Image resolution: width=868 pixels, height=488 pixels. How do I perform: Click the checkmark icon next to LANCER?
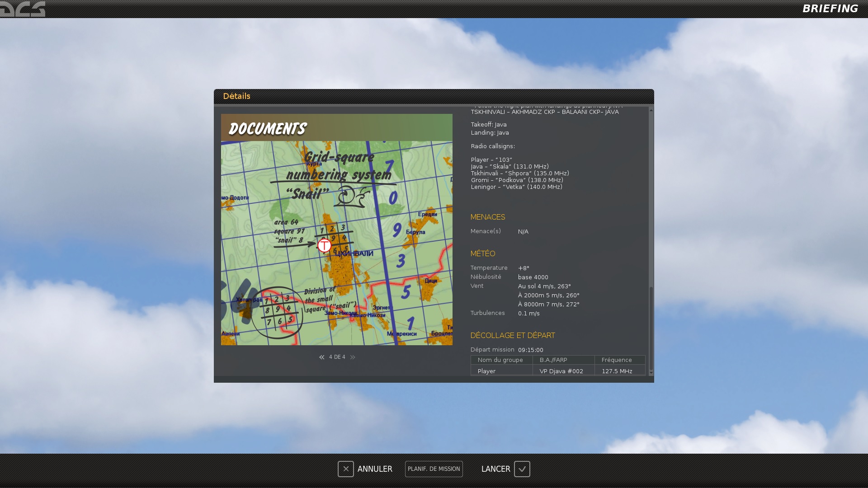(522, 469)
